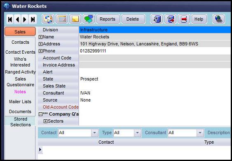This screenshot has height=161, width=232.
Task: Click the Prospect state value
Action: (x=89, y=79)
